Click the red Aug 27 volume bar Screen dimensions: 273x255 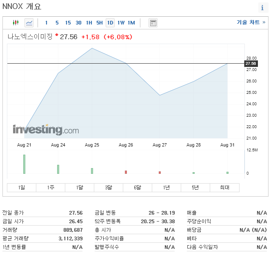tap(160, 173)
